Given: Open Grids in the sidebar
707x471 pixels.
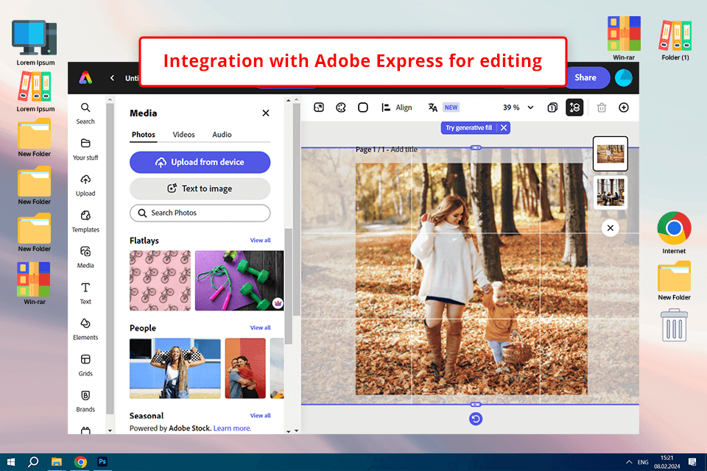Looking at the screenshot, I should point(85,366).
